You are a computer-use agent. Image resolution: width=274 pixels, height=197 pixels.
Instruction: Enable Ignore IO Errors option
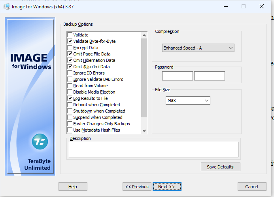click(70, 73)
